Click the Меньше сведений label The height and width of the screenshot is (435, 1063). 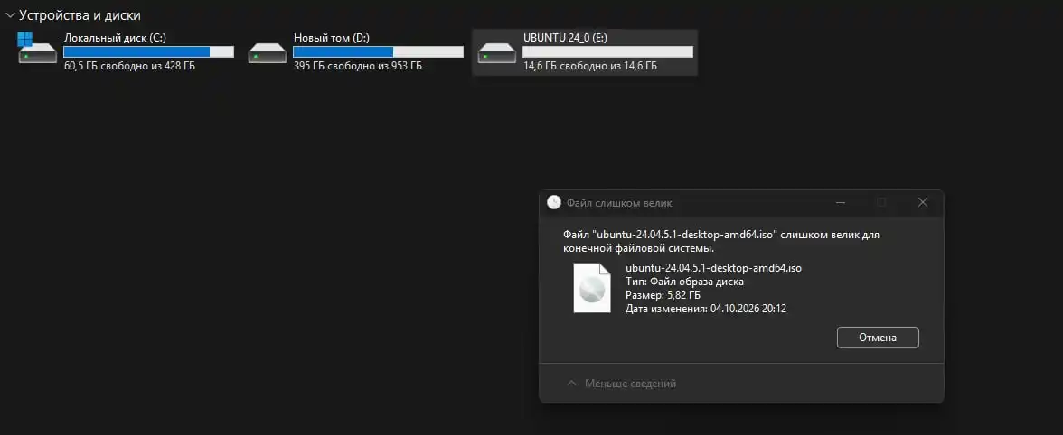[631, 384]
